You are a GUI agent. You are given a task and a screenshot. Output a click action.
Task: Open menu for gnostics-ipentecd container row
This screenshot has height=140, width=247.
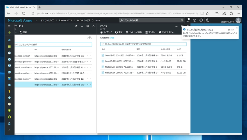tap(89, 61)
